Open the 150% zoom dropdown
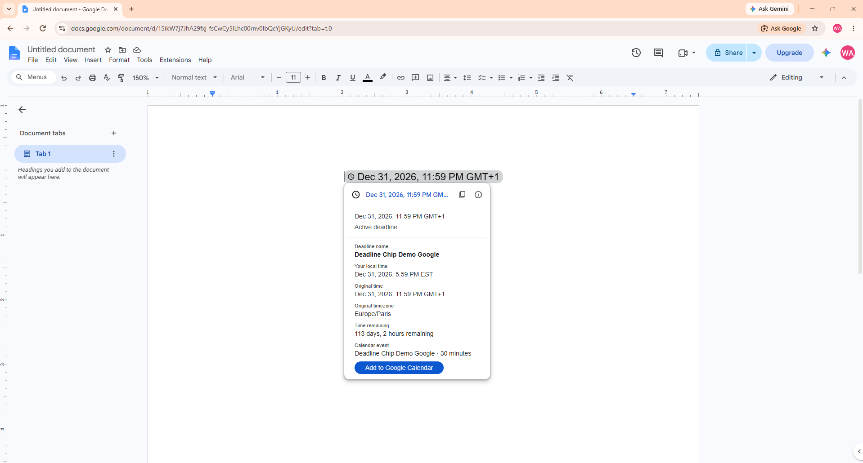 click(x=146, y=78)
